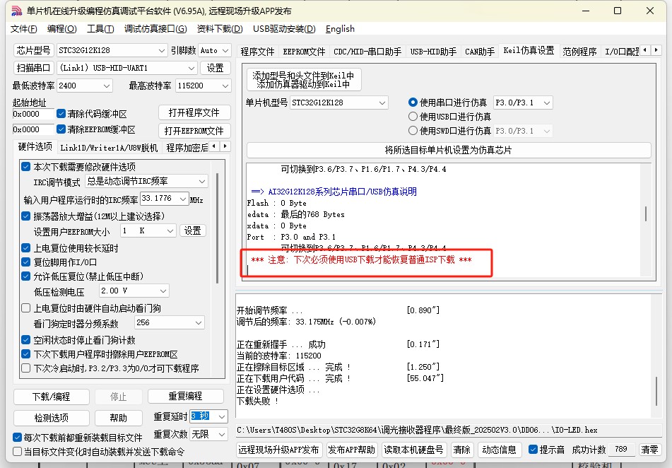Open the 工具(T) menu
672x468 pixels.
click(100, 29)
